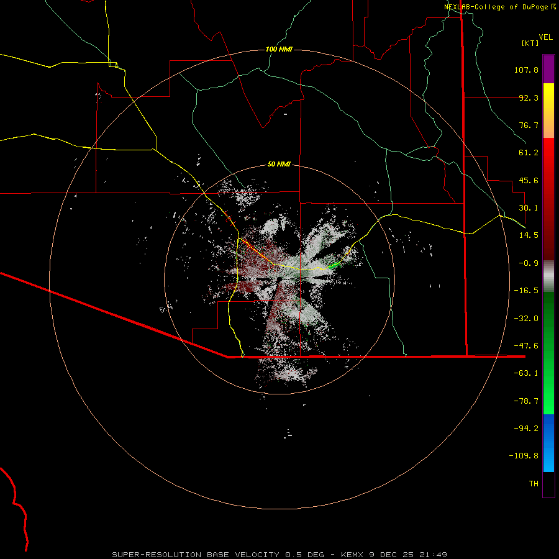The width and height of the screenshot is (559, 559).
Task: Pick the black TH segment of color bar
Action: 548,484
